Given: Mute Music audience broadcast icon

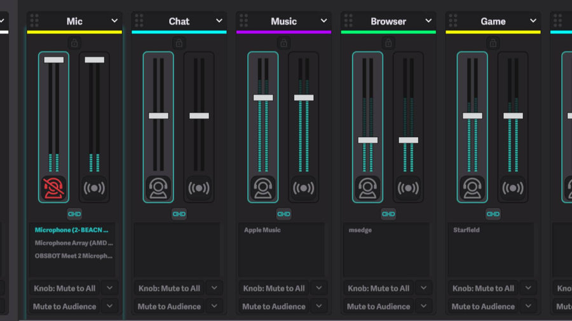Looking at the screenshot, I should 304,188.
